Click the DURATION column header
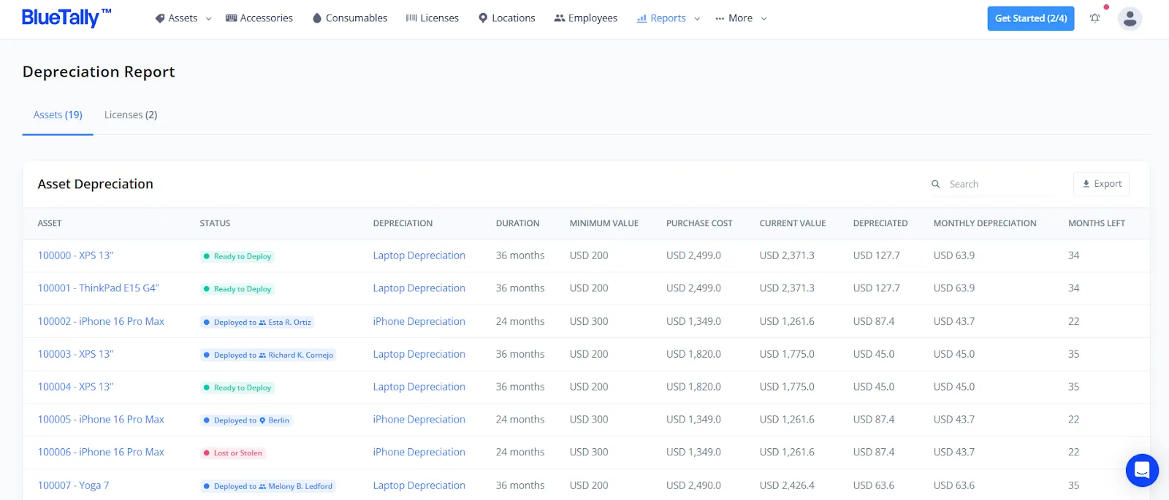Viewport: 1169px width, 500px height. (517, 223)
